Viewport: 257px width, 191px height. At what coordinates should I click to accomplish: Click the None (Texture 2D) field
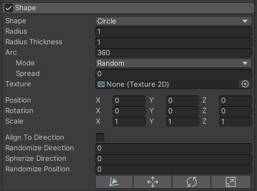click(167, 84)
